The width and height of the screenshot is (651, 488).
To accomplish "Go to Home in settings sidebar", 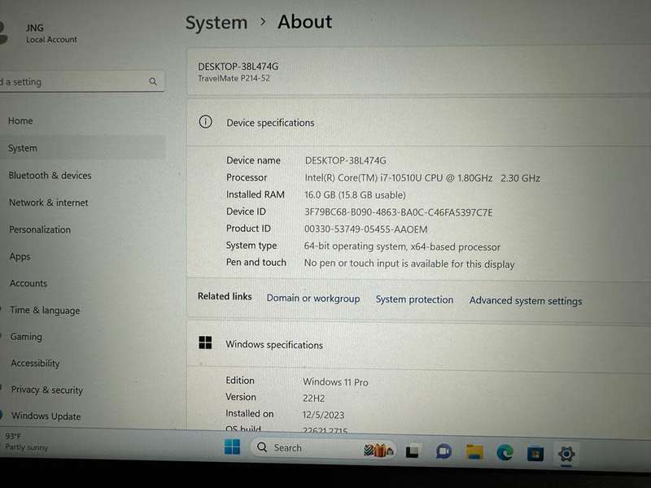I will point(20,120).
